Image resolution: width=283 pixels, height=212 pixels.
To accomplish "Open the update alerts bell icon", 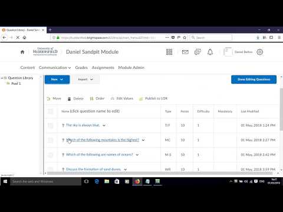I will [x=210, y=52].
